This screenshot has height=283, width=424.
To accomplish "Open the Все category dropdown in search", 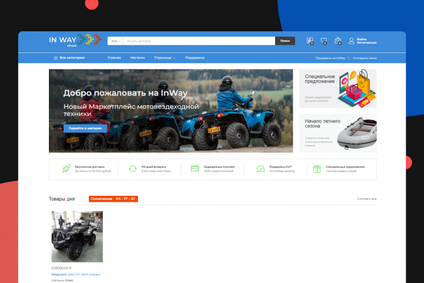I will pos(115,41).
